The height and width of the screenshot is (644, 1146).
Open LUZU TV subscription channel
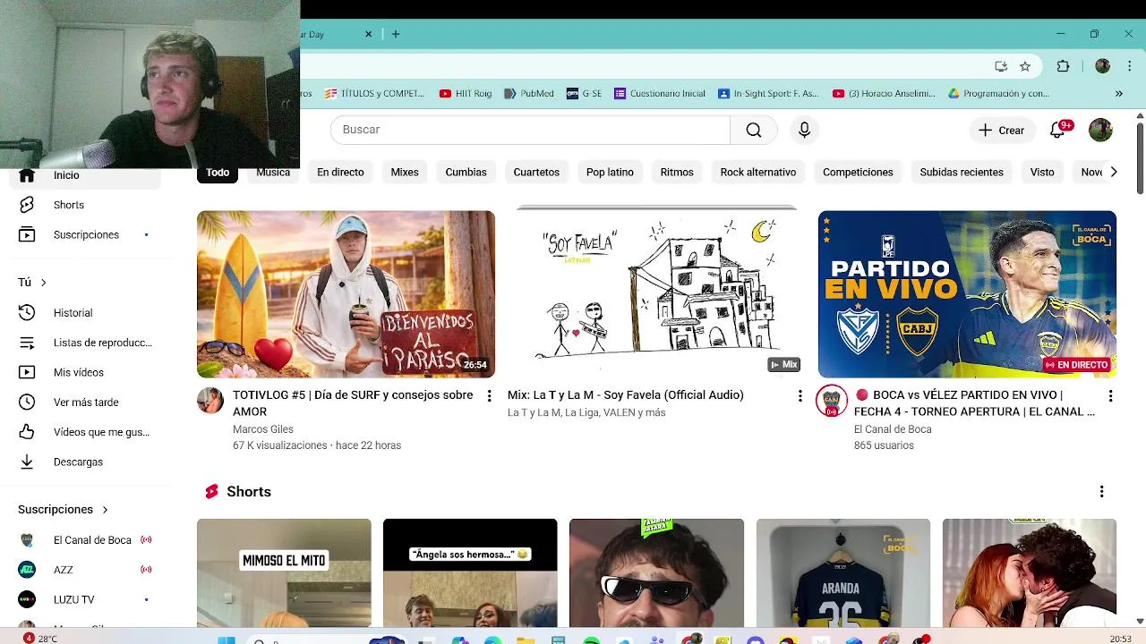tap(85, 599)
